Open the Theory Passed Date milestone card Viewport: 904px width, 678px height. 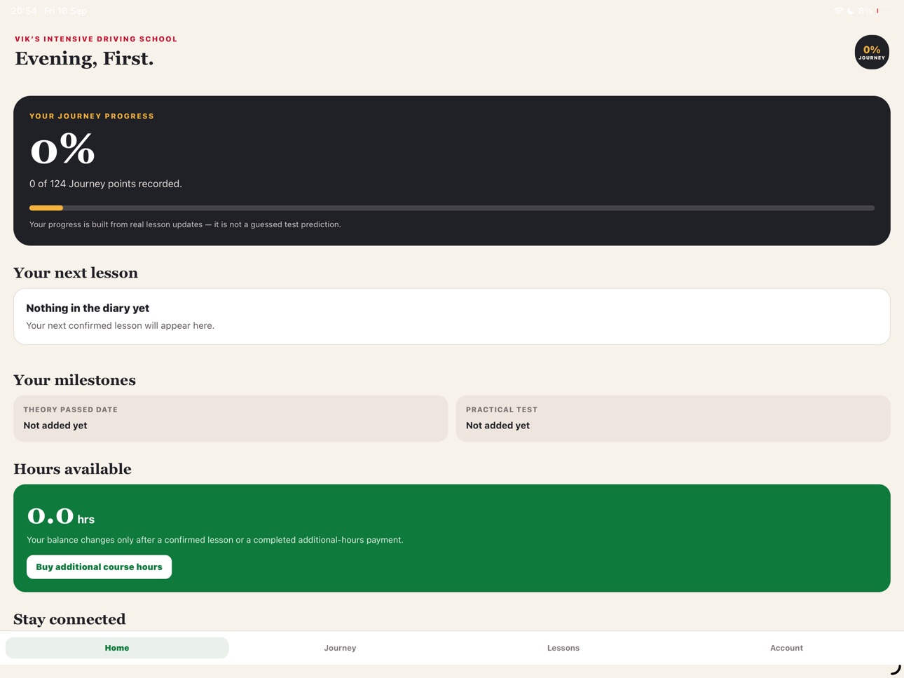pyautogui.click(x=231, y=419)
